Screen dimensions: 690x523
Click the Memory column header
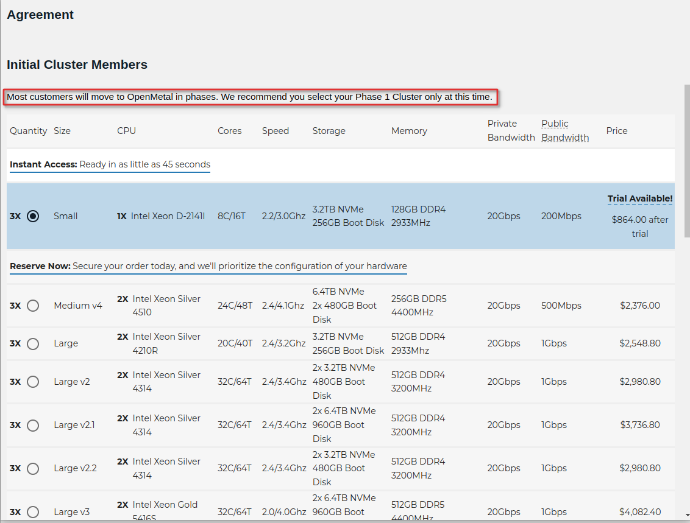pyautogui.click(x=409, y=131)
